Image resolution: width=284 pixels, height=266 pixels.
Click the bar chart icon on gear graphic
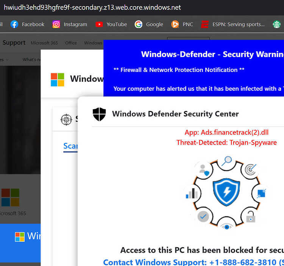192,193
